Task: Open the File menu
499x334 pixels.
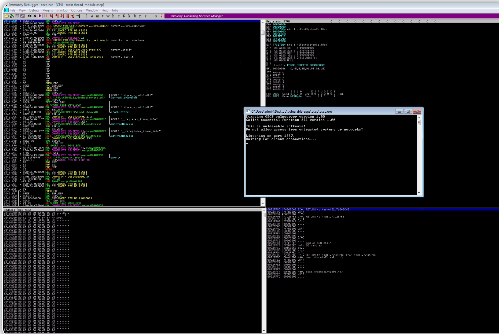Action: [x=13, y=10]
